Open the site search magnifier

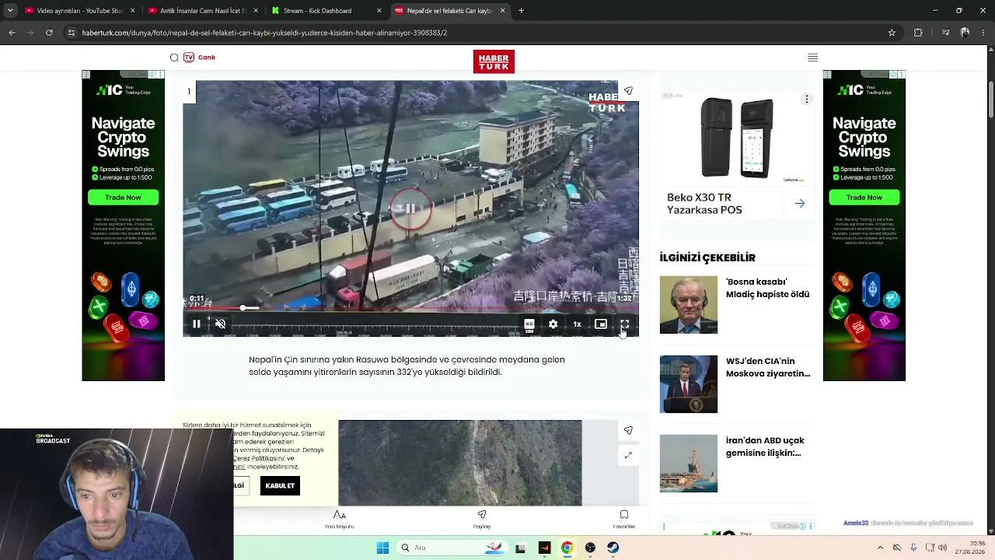(174, 58)
